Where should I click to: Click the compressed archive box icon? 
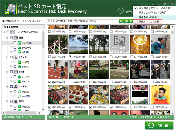pyautogui.click(x=16, y=101)
